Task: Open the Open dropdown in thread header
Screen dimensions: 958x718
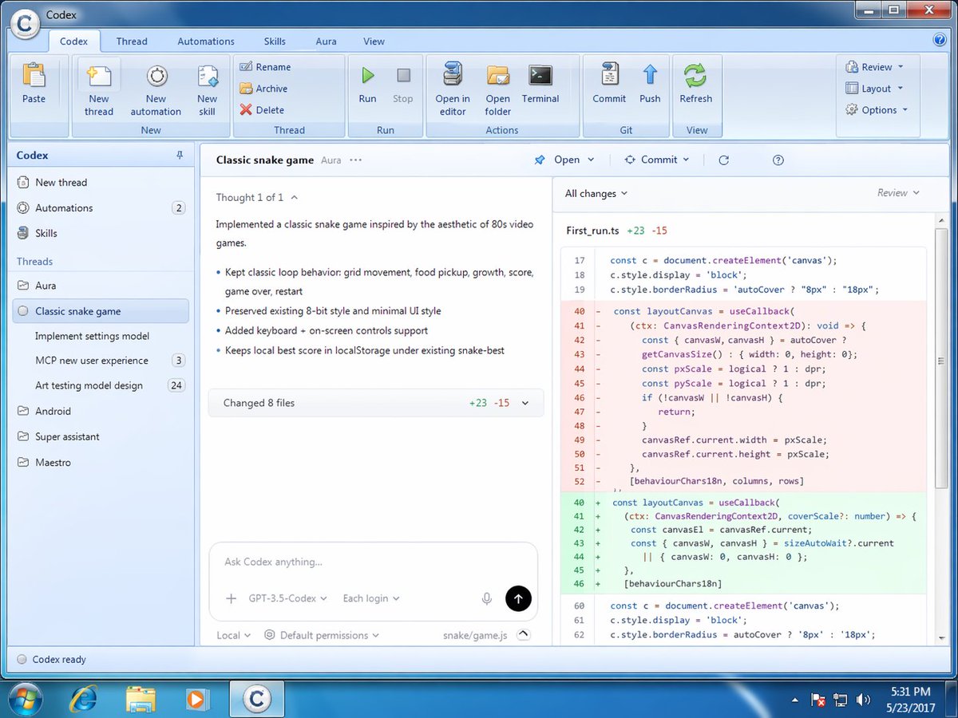Action: pyautogui.click(x=564, y=160)
